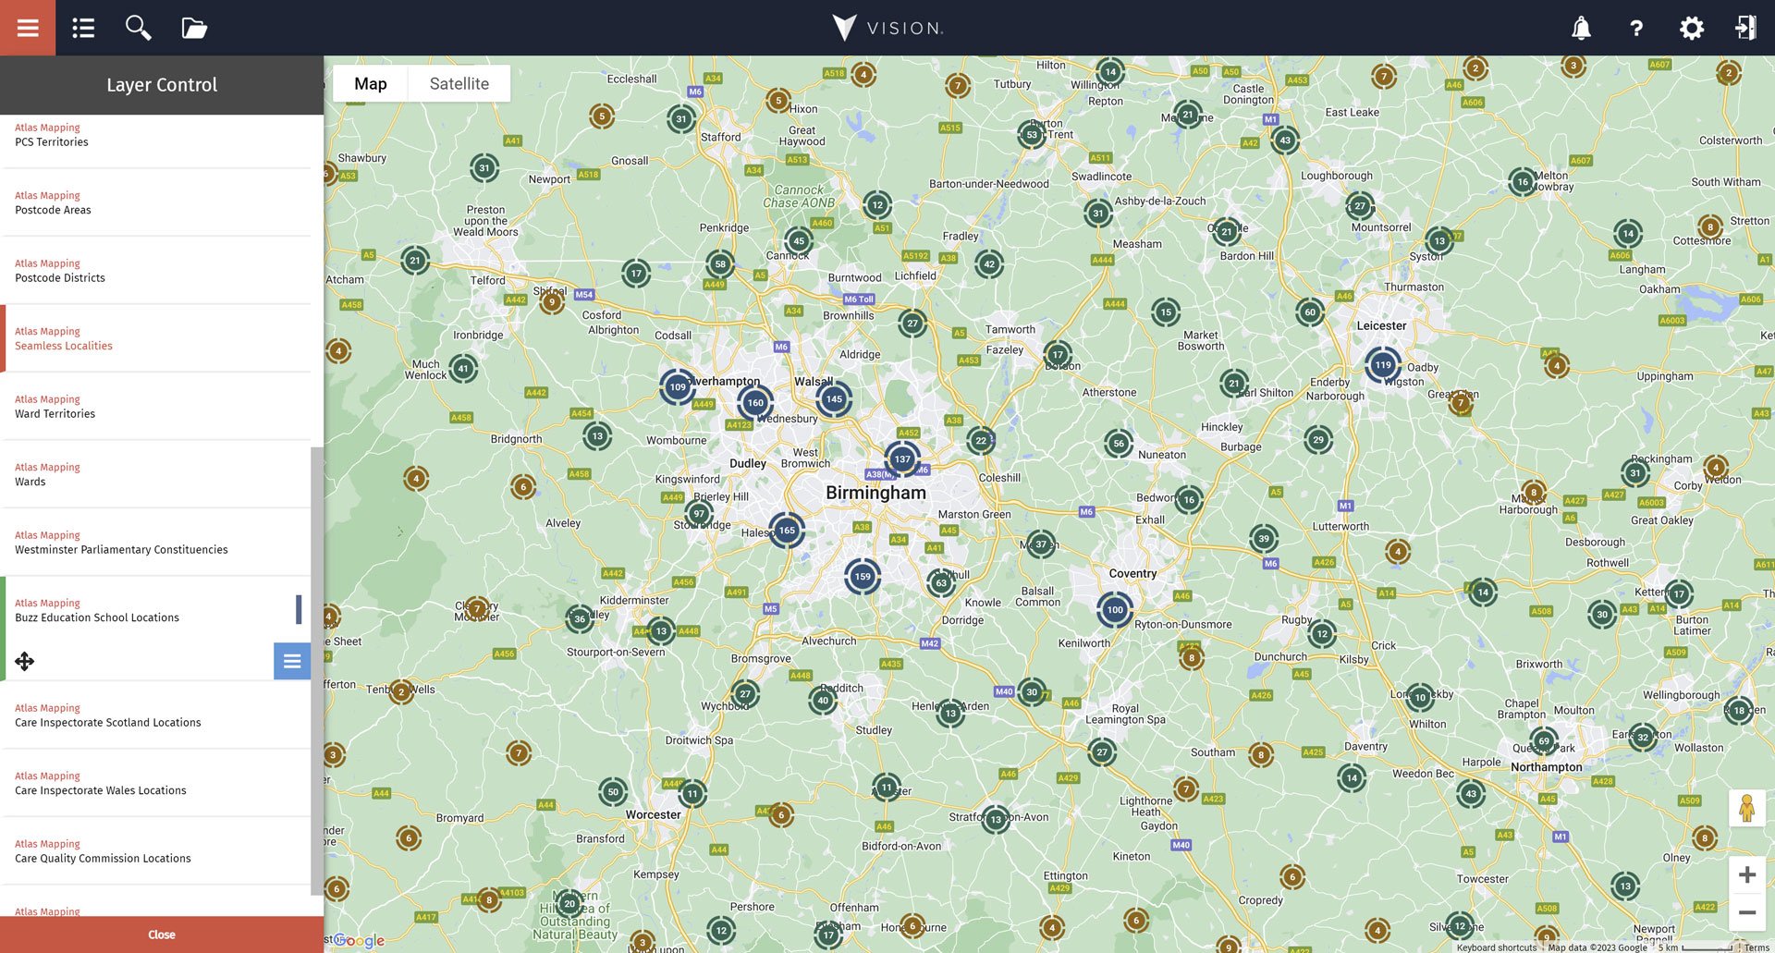Open options menu for Buzz Education School Locations
Image resolution: width=1775 pixels, height=953 pixels.
click(291, 661)
